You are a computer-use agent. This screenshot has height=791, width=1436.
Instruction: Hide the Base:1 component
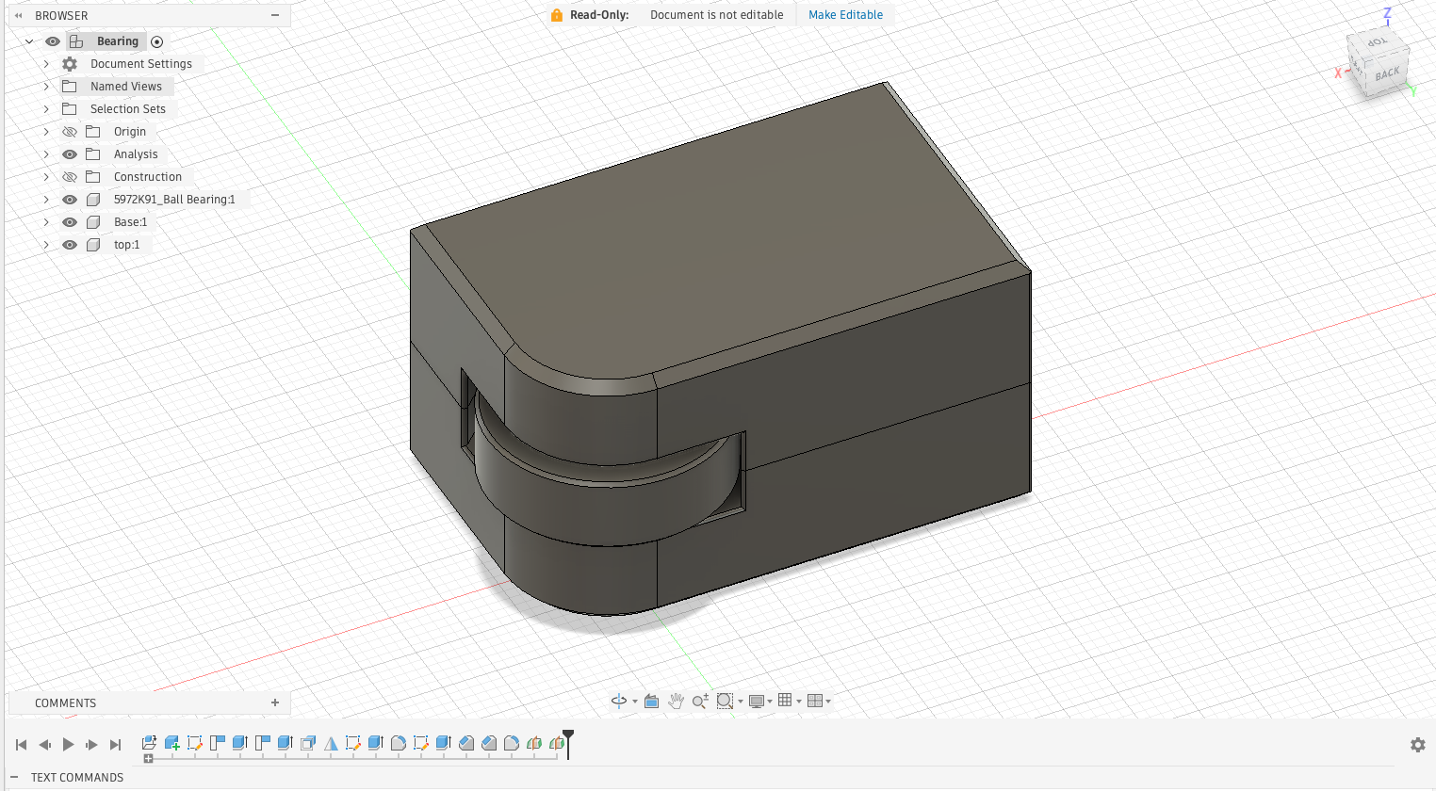[70, 222]
